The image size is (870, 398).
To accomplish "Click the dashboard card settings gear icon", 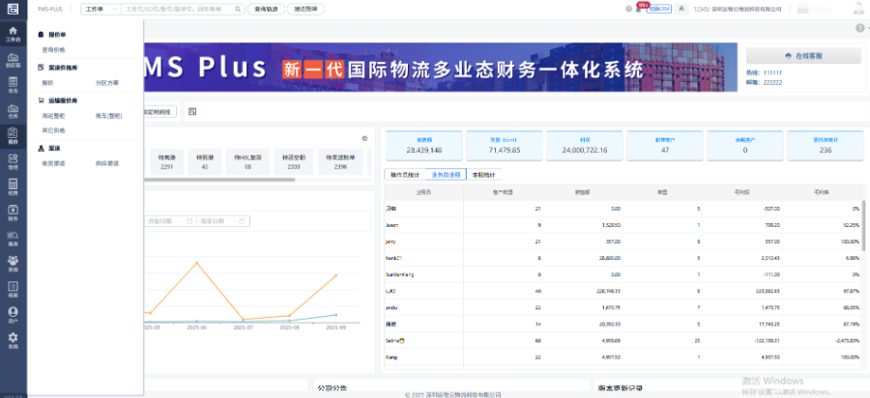I will [x=364, y=138].
